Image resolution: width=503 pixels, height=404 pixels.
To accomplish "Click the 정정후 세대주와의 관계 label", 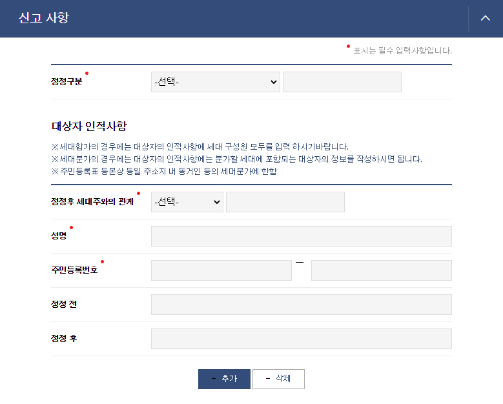I will (92, 202).
